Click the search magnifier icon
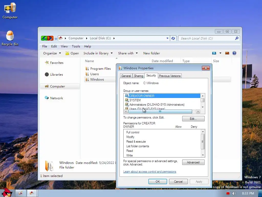 (x=237, y=38)
